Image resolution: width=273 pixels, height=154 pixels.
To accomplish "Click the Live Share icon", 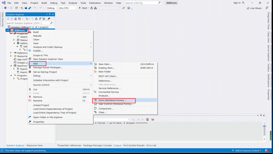I will point(248,8).
